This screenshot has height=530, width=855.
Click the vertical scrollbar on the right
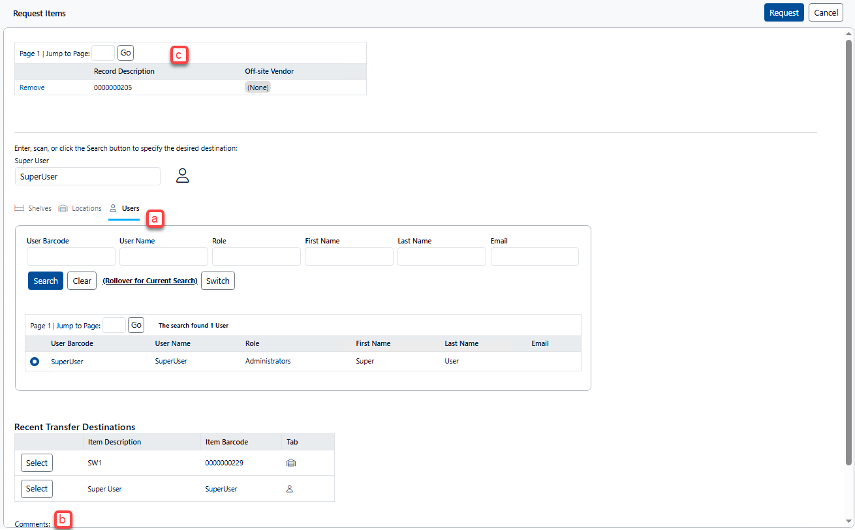point(848,248)
